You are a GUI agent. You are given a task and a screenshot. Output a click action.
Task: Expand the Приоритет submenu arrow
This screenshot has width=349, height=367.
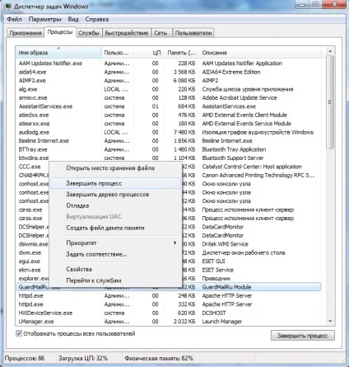point(175,242)
